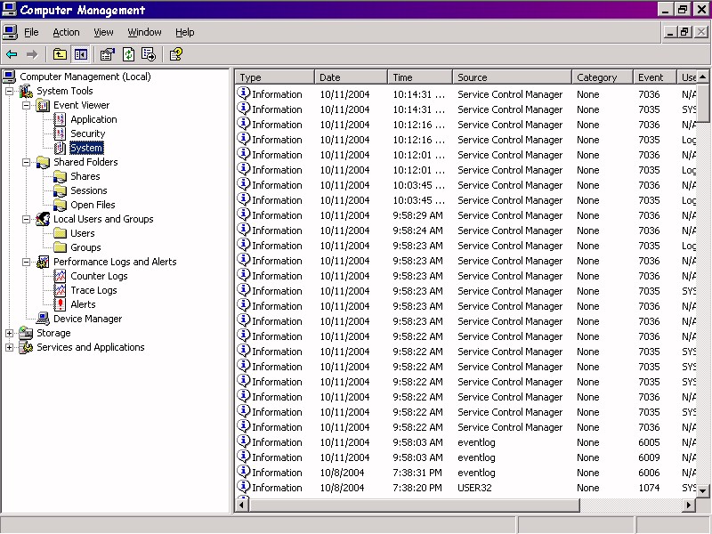Click the Forward arrow toolbar button
Screen dimensions: 712x534
click(32, 54)
